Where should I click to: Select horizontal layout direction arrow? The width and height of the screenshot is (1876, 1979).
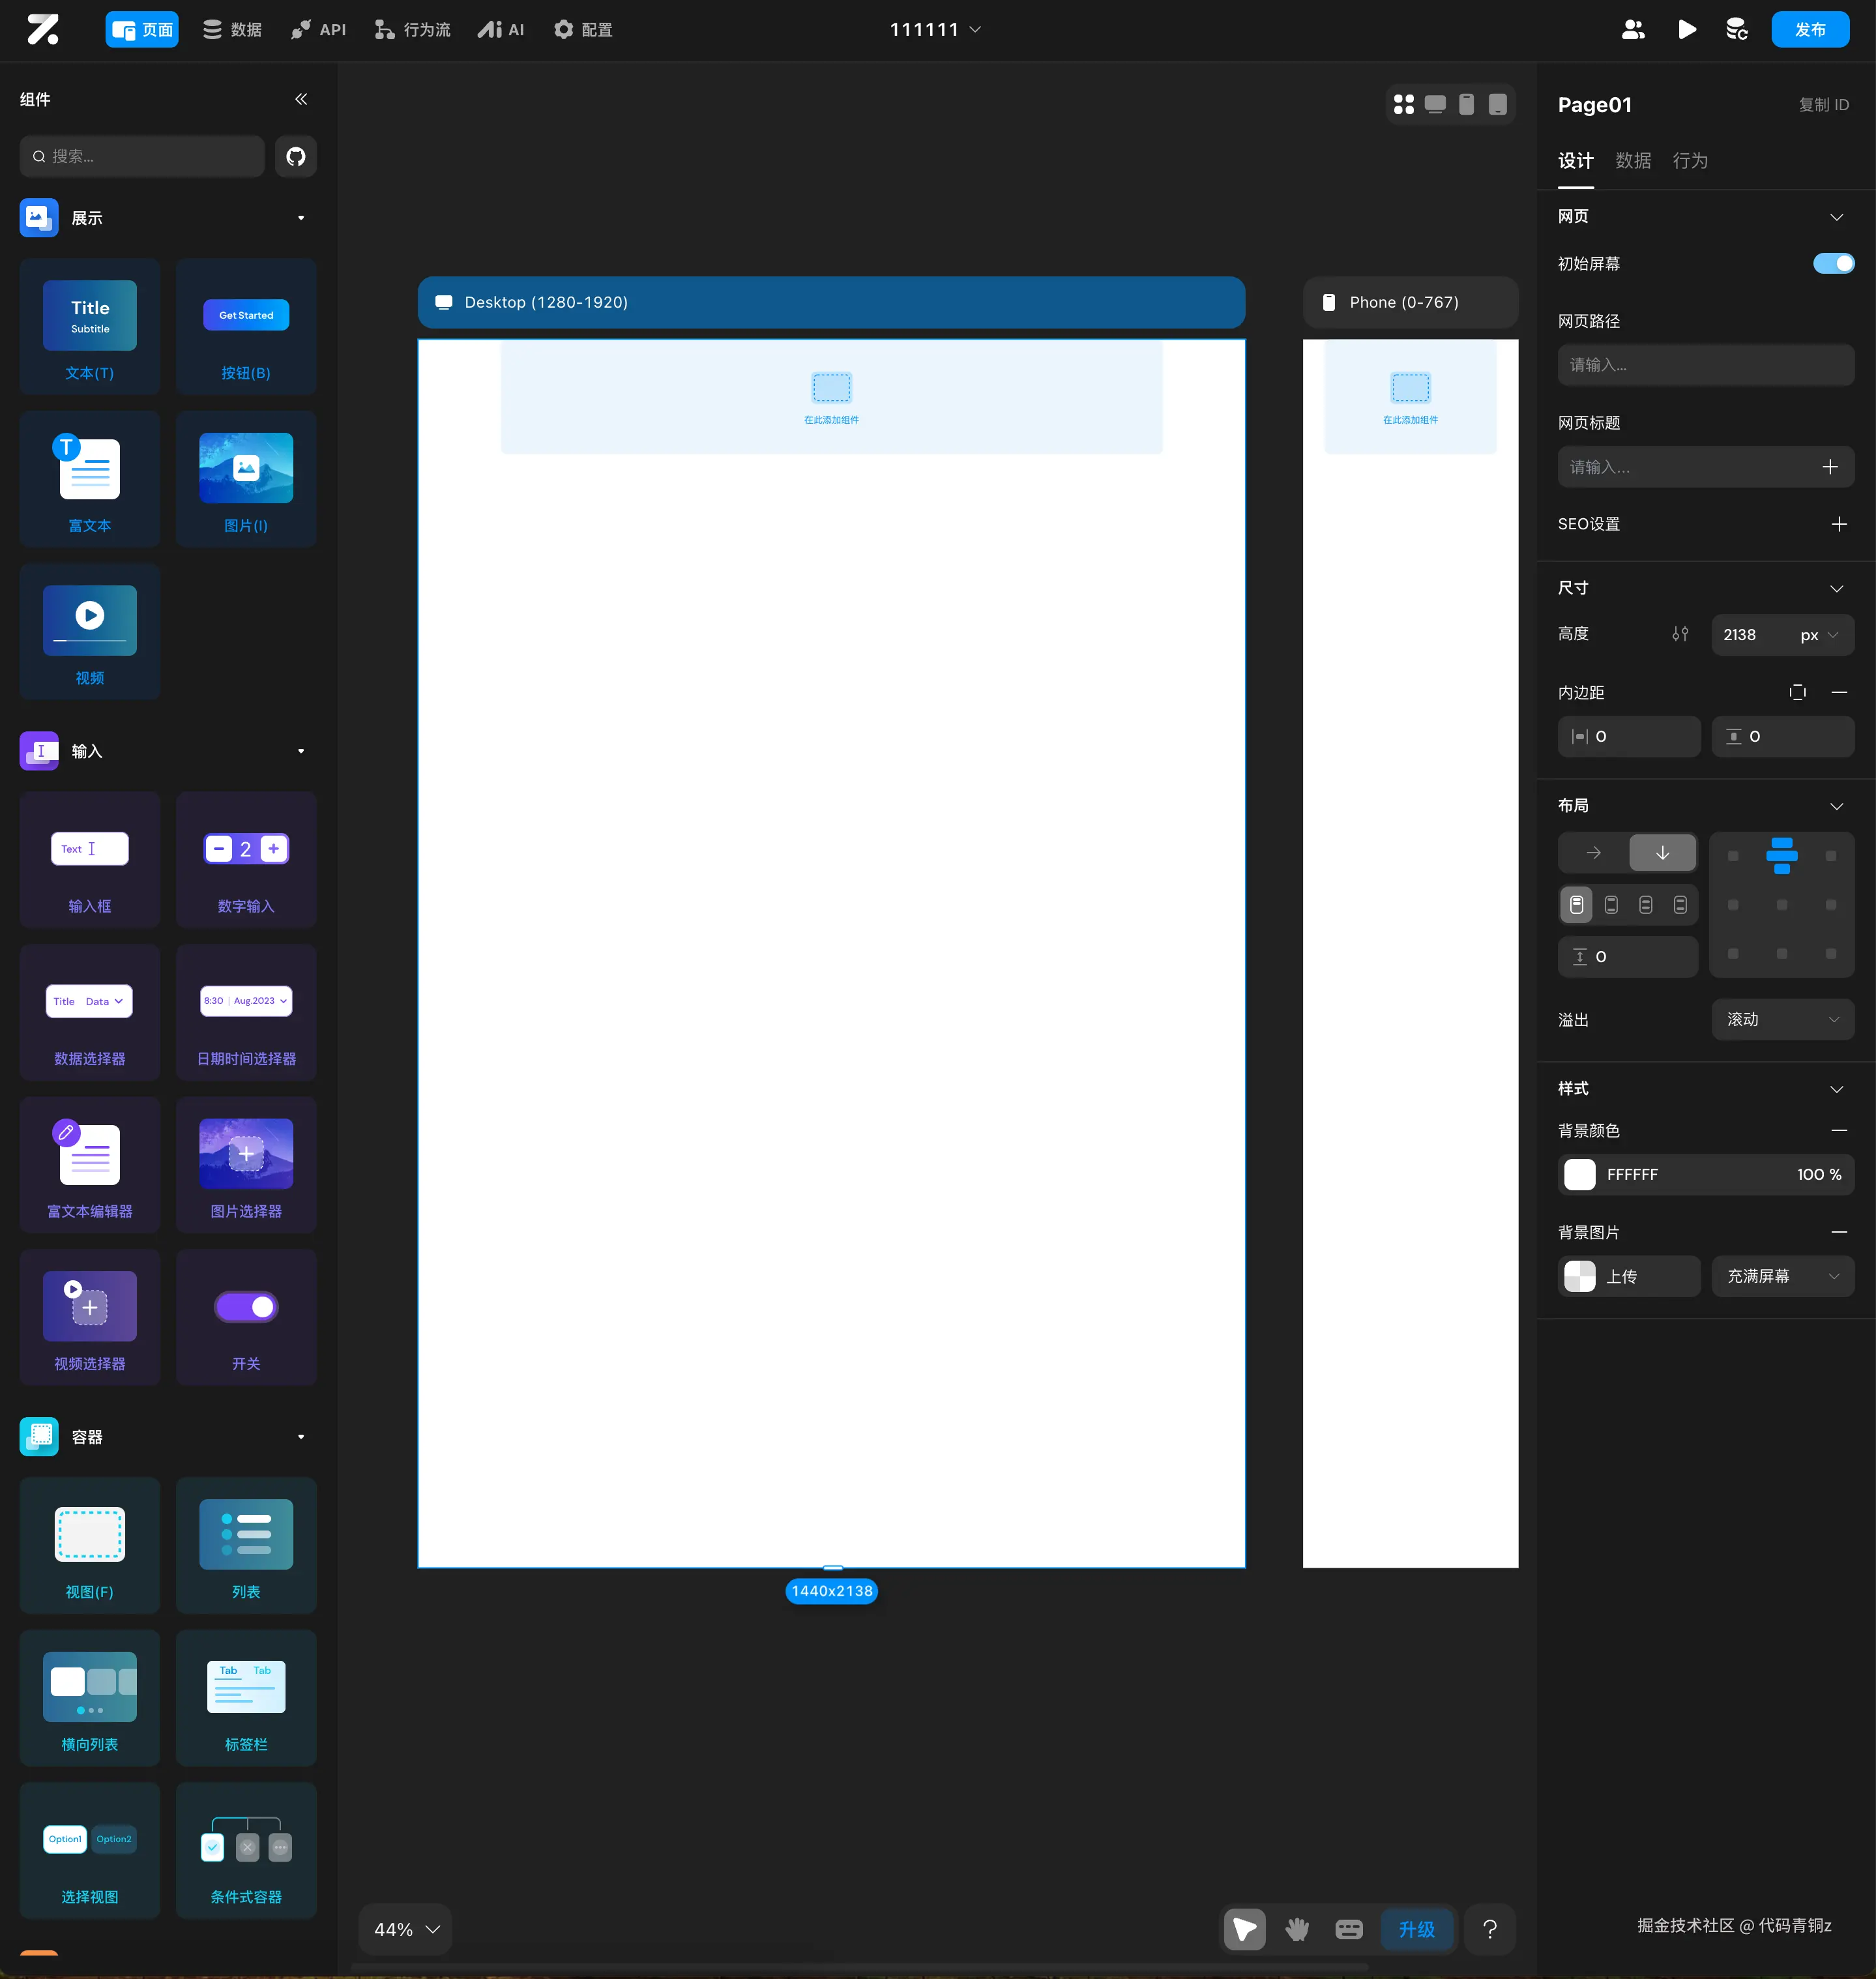pos(1593,852)
